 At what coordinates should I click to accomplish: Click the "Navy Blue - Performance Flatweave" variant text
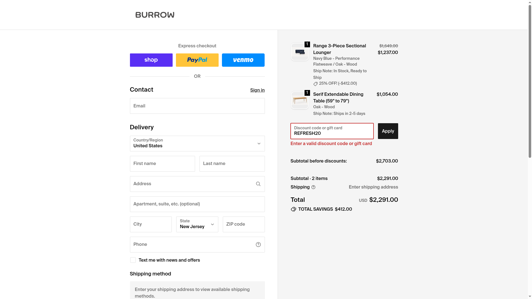(336, 61)
